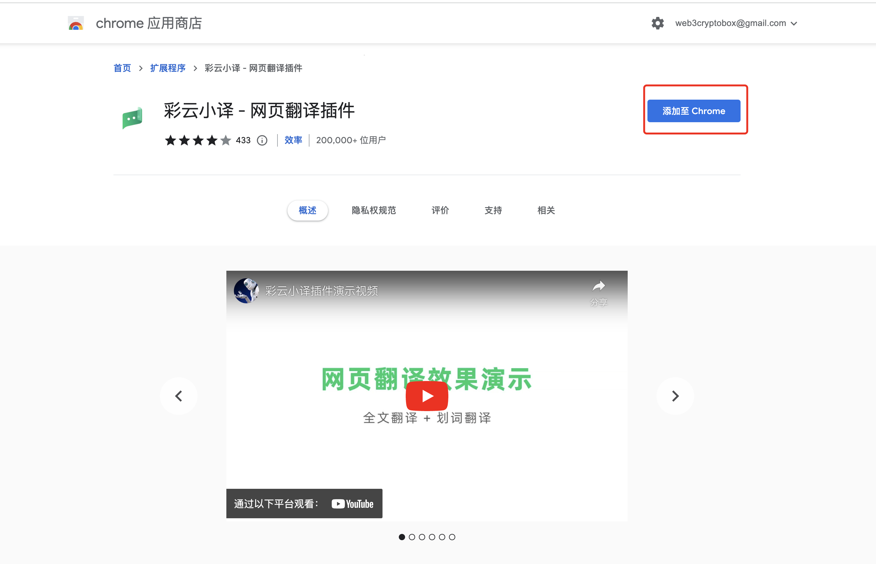Click the 200,000+ 位用户 text
The width and height of the screenshot is (876, 564).
351,140
